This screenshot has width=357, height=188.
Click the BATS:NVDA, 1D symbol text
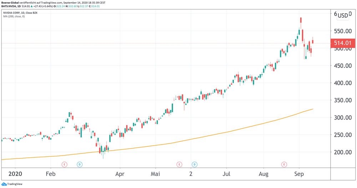11,6
